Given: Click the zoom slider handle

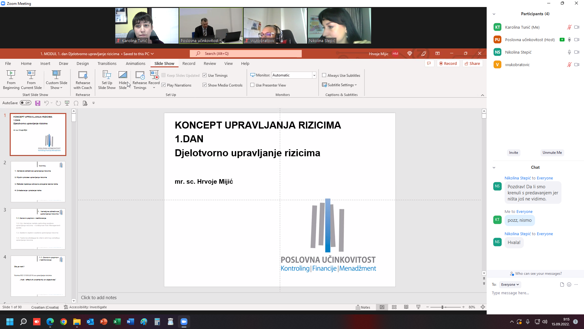Looking at the screenshot, I should (442, 307).
